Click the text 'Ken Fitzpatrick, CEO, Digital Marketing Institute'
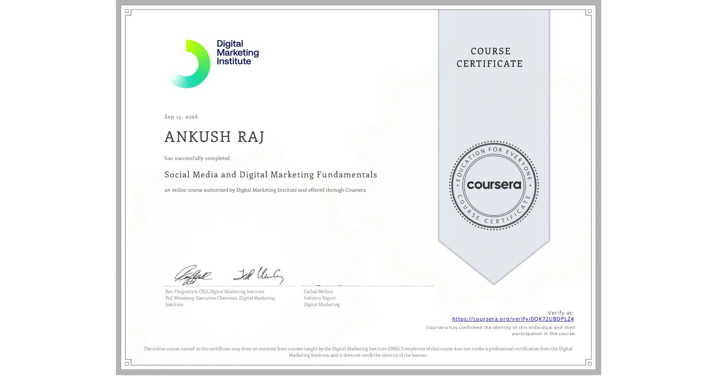The image size is (718, 376). [x=215, y=291]
